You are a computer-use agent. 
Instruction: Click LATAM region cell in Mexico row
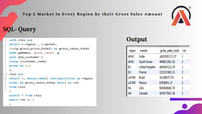pos(132,83)
